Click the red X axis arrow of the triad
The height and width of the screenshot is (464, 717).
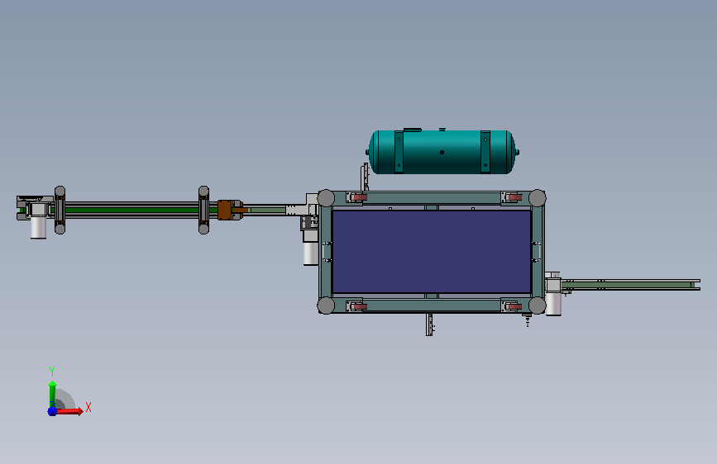click(x=70, y=411)
